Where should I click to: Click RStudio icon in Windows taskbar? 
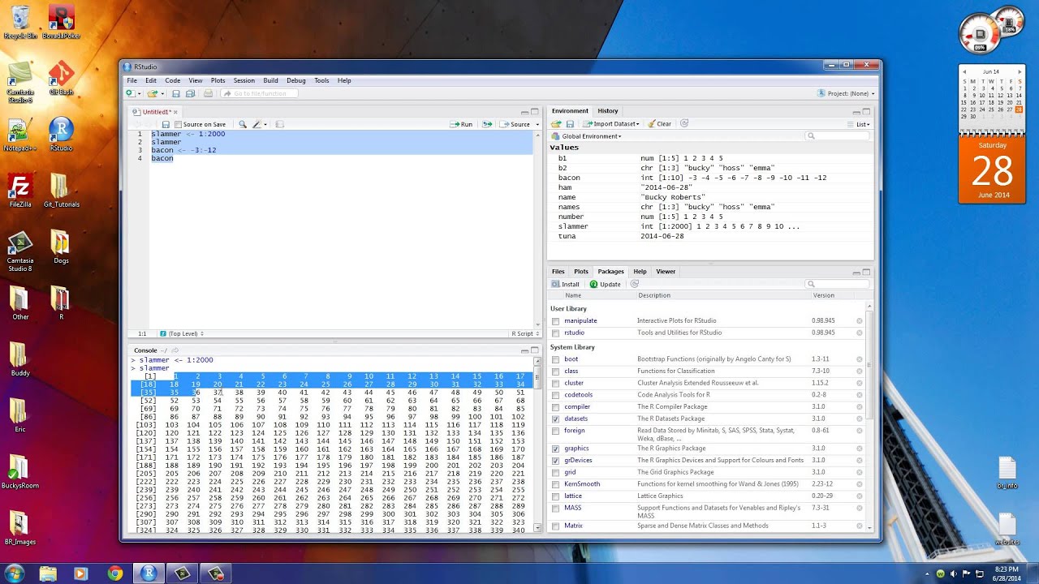click(x=148, y=573)
